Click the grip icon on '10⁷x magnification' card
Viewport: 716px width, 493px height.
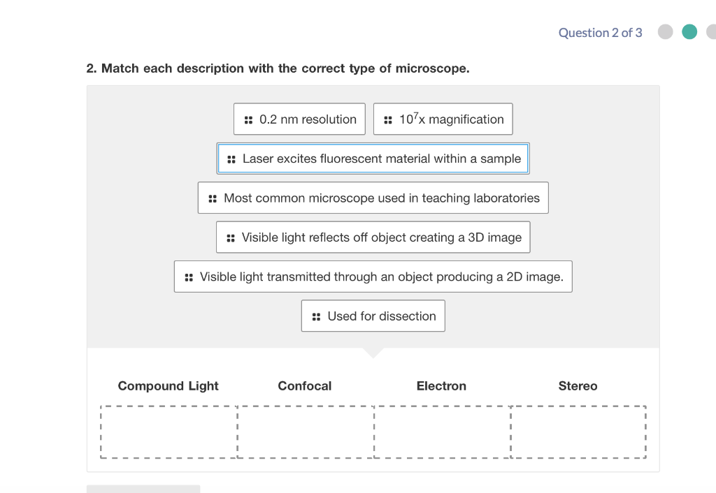[389, 119]
